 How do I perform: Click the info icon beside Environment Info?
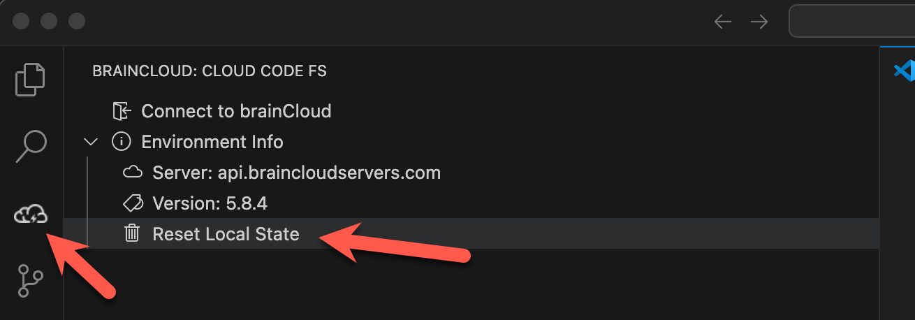tap(122, 142)
